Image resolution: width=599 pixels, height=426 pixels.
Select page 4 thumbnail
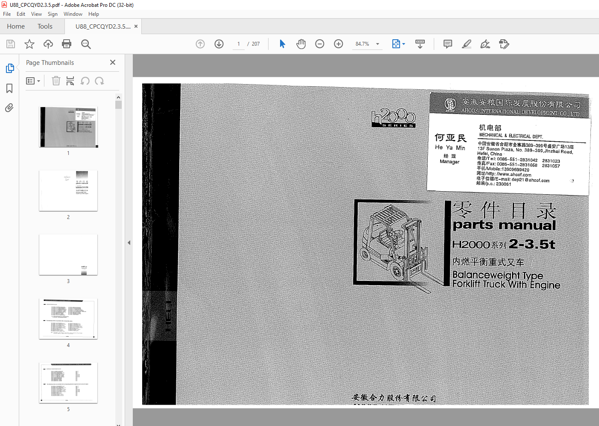click(x=68, y=319)
